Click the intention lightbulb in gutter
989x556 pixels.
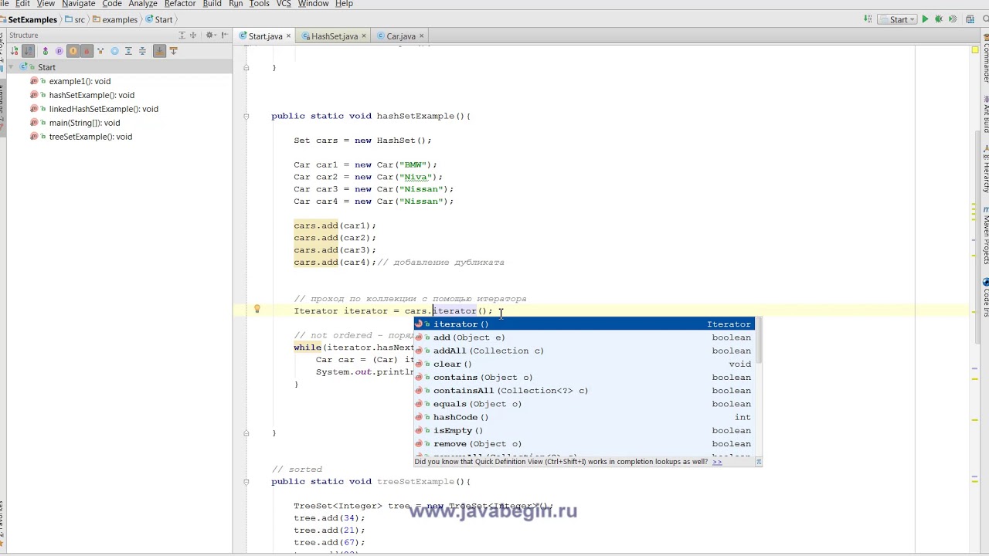pyautogui.click(x=257, y=310)
